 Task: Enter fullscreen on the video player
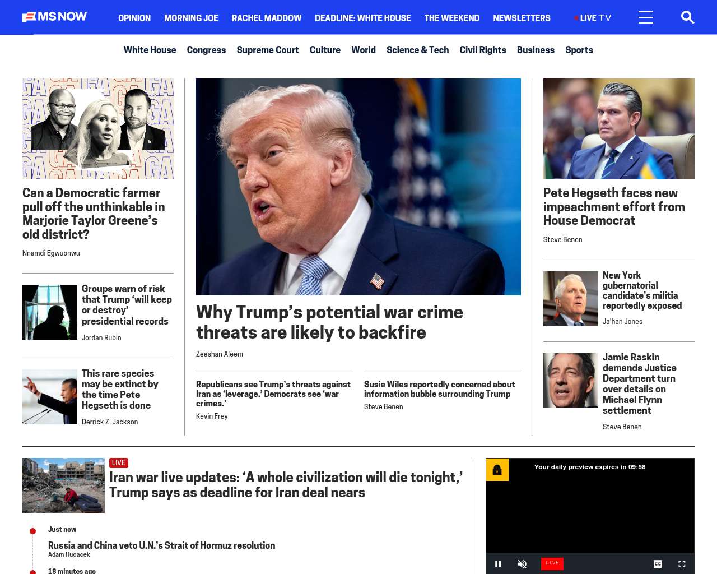682,564
